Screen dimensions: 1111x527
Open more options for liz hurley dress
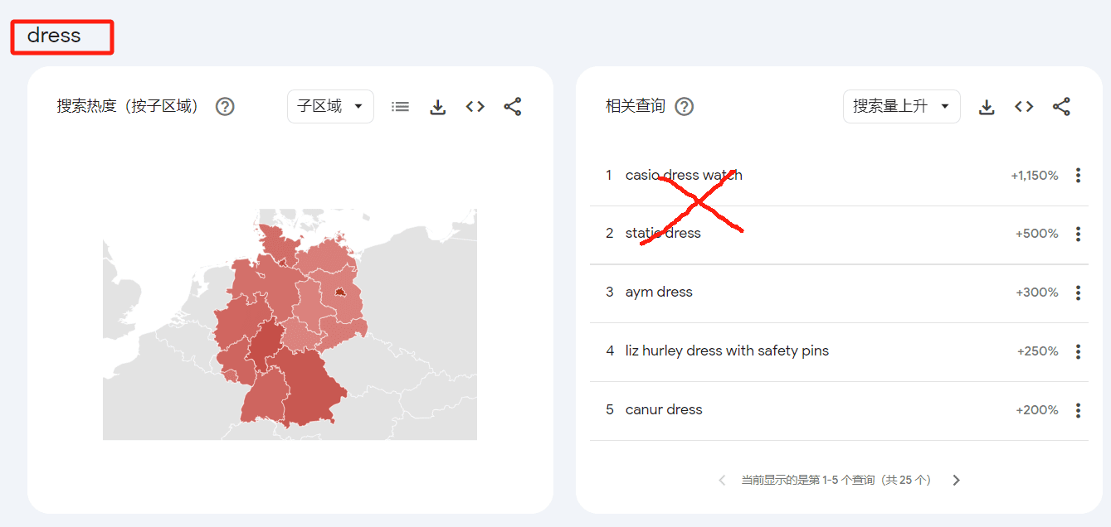point(1078,352)
